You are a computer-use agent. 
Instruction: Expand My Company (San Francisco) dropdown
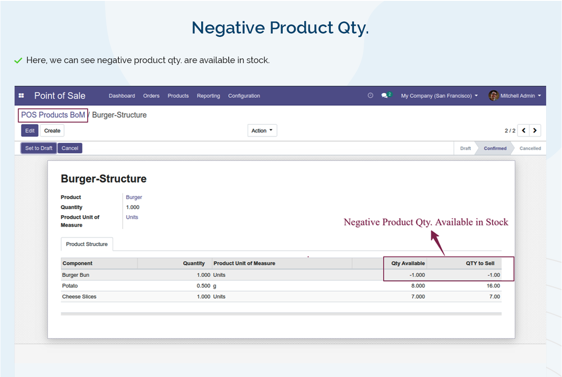pos(439,96)
